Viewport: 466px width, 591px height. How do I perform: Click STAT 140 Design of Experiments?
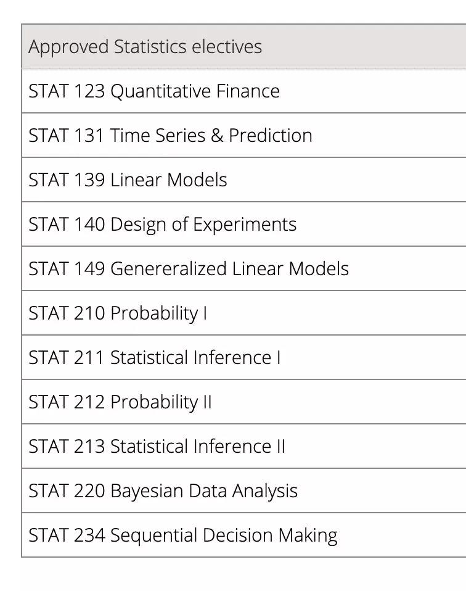[x=244, y=225]
